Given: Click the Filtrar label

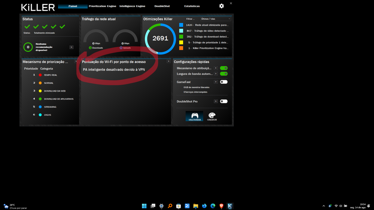Looking at the screenshot, I should 190,19.
